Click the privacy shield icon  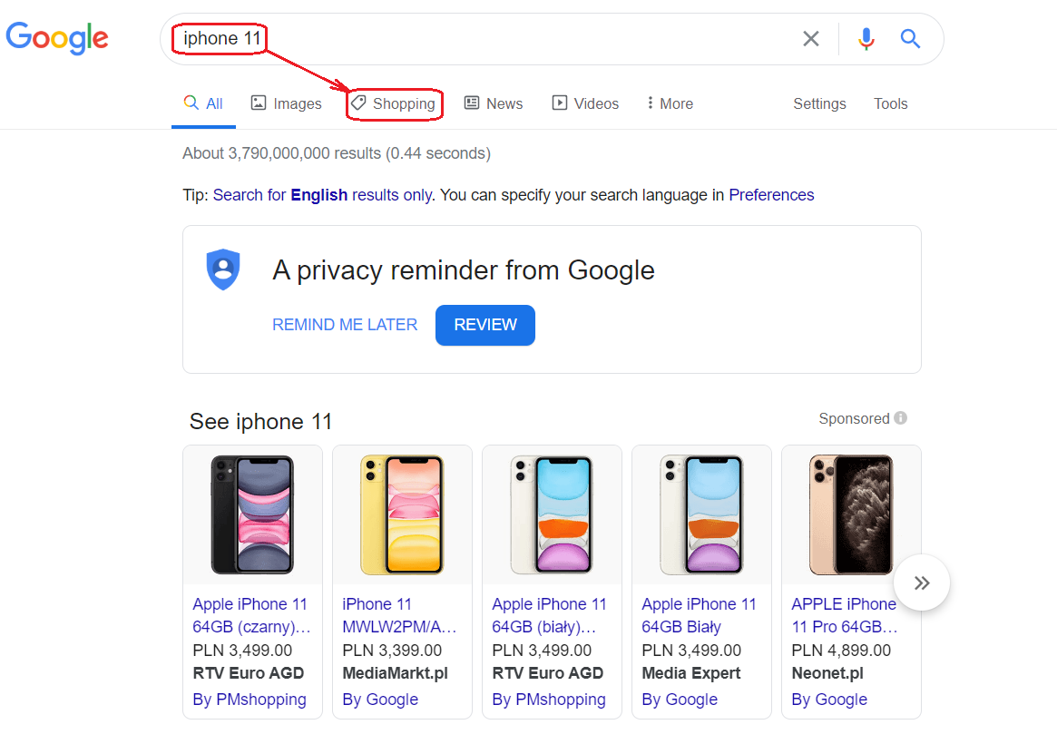pyautogui.click(x=223, y=269)
